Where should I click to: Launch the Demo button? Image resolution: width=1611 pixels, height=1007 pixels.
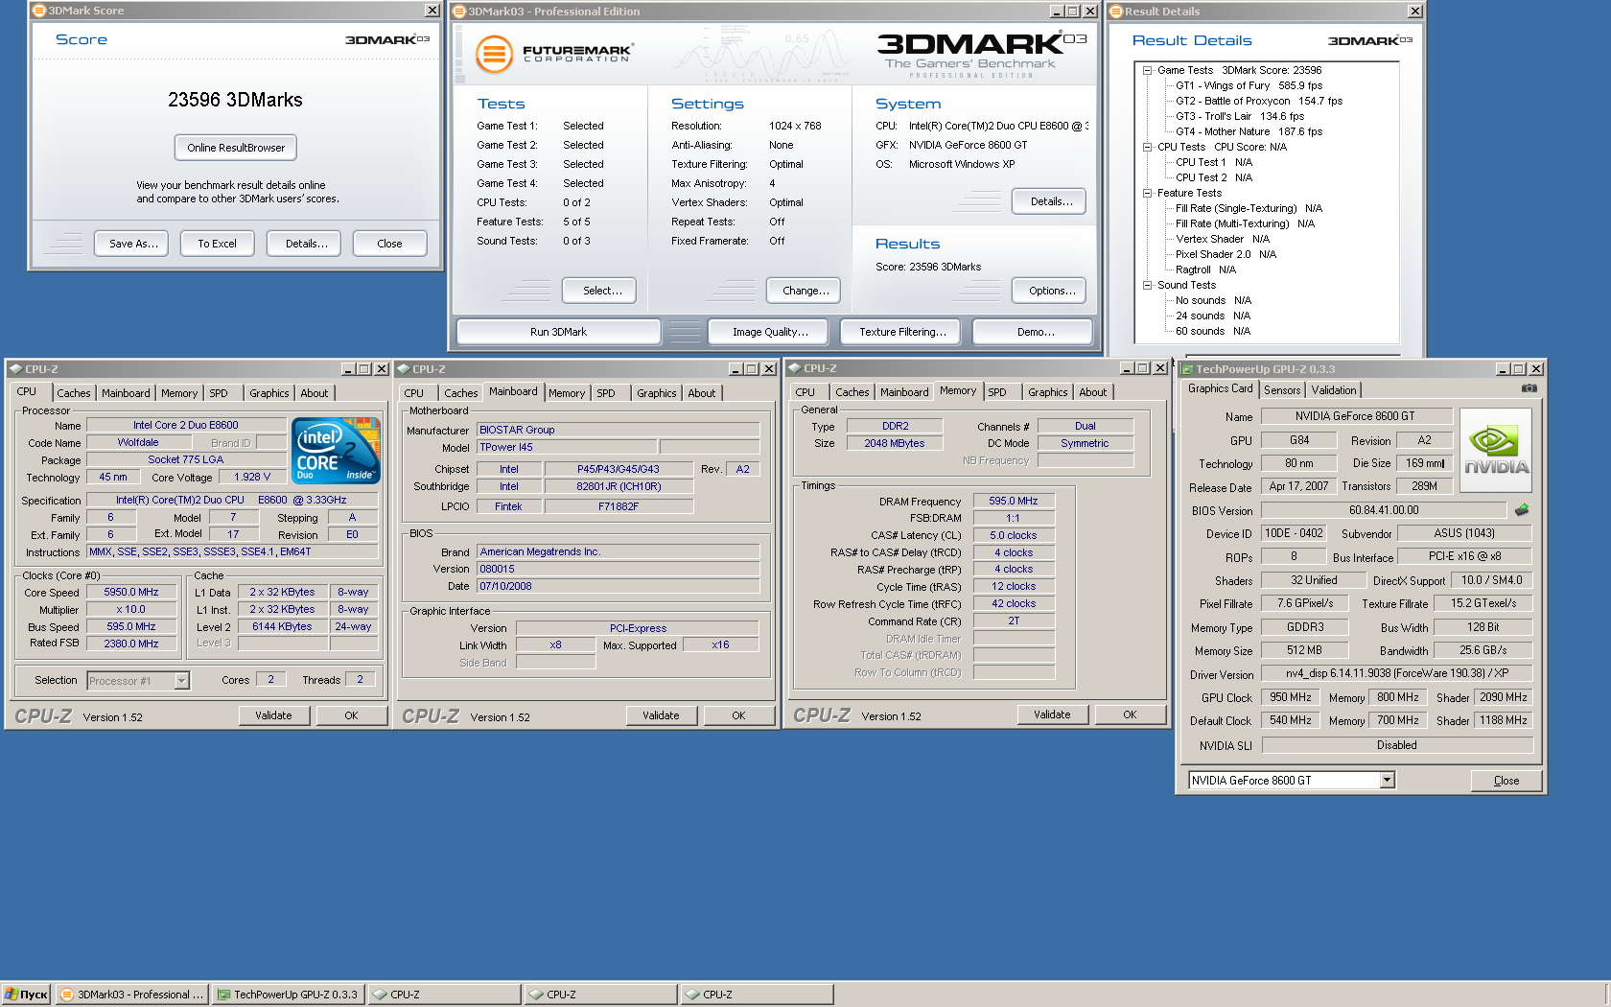(x=1034, y=332)
